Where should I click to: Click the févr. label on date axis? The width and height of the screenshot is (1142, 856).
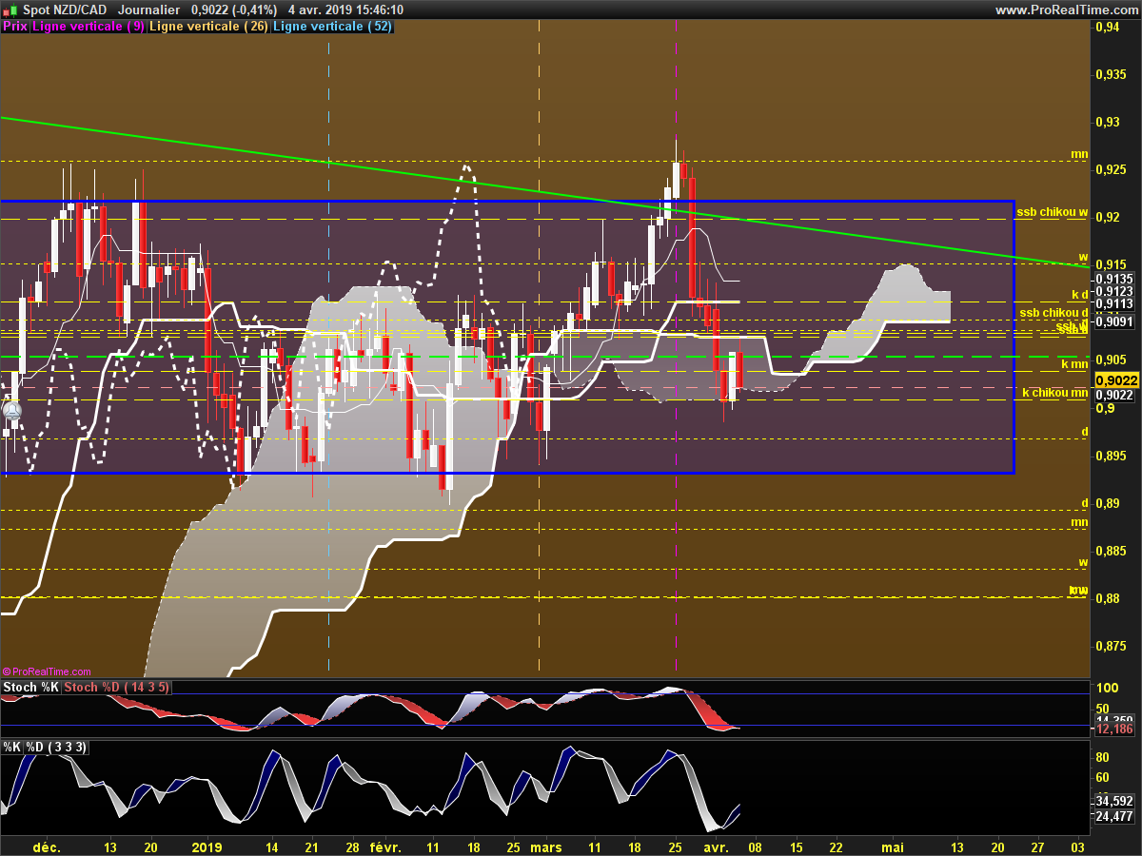(385, 846)
